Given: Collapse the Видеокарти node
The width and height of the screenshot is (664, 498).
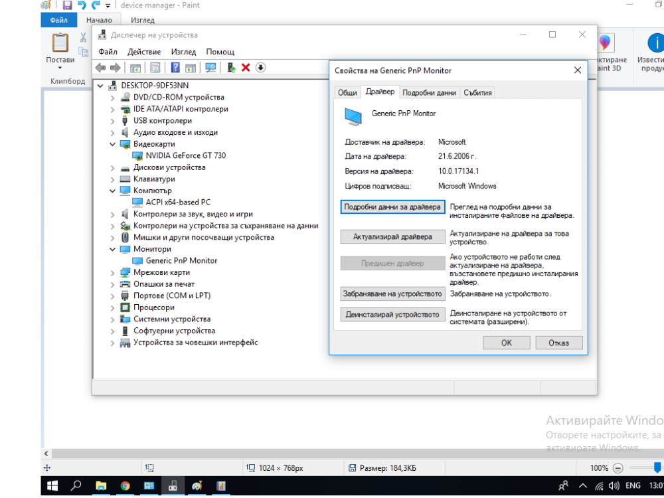Looking at the screenshot, I should tap(112, 144).
